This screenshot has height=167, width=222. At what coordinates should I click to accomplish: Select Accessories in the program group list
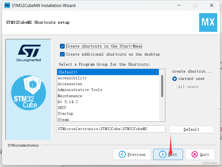[108, 84]
